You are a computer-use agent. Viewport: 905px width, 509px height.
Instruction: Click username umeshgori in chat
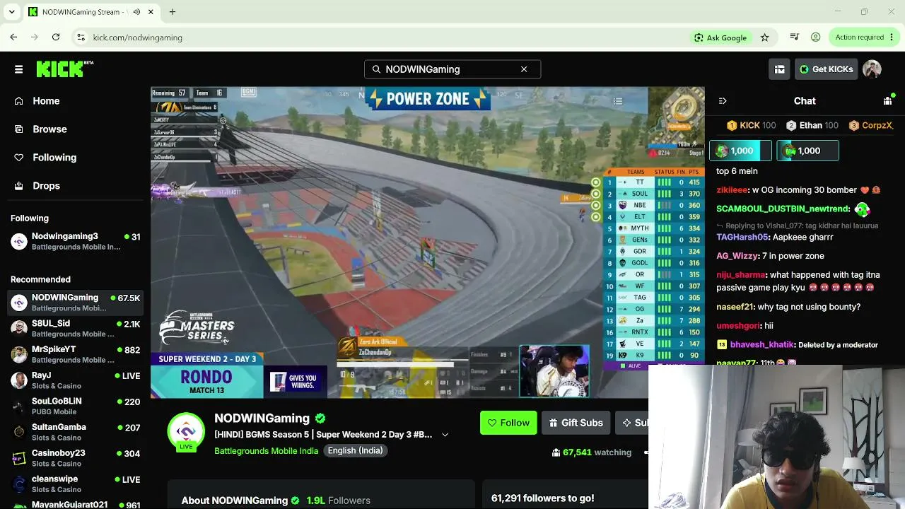tap(738, 326)
